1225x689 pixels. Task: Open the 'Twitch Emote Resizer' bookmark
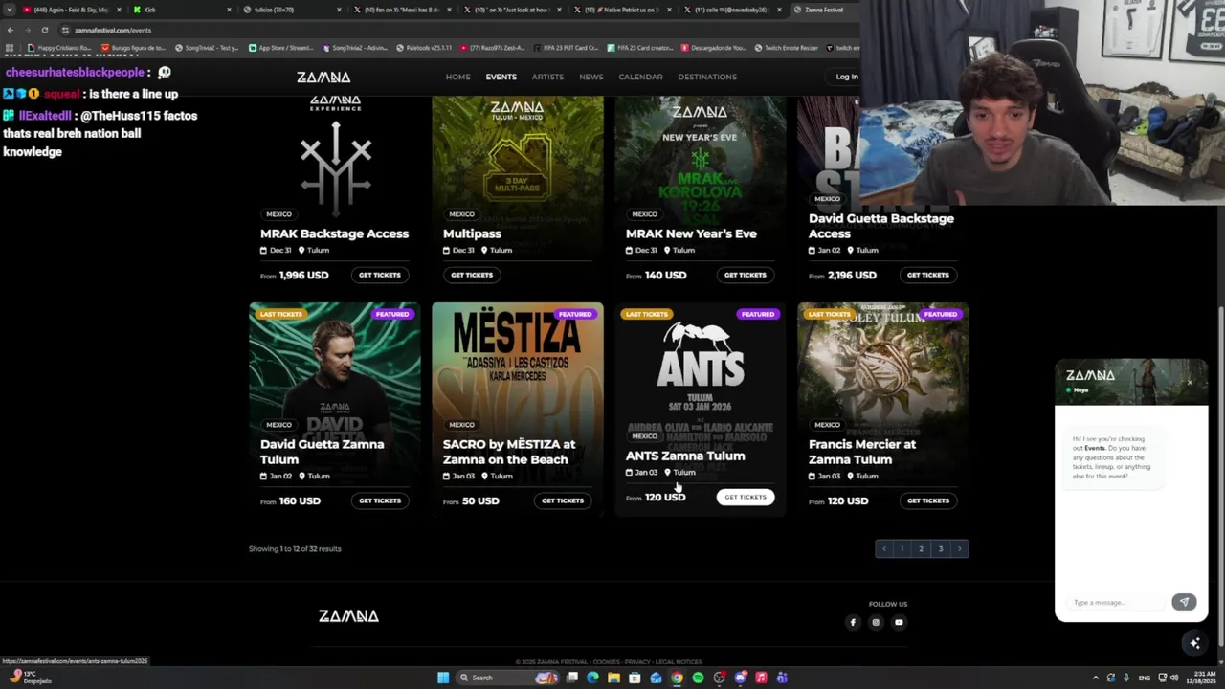[786, 48]
